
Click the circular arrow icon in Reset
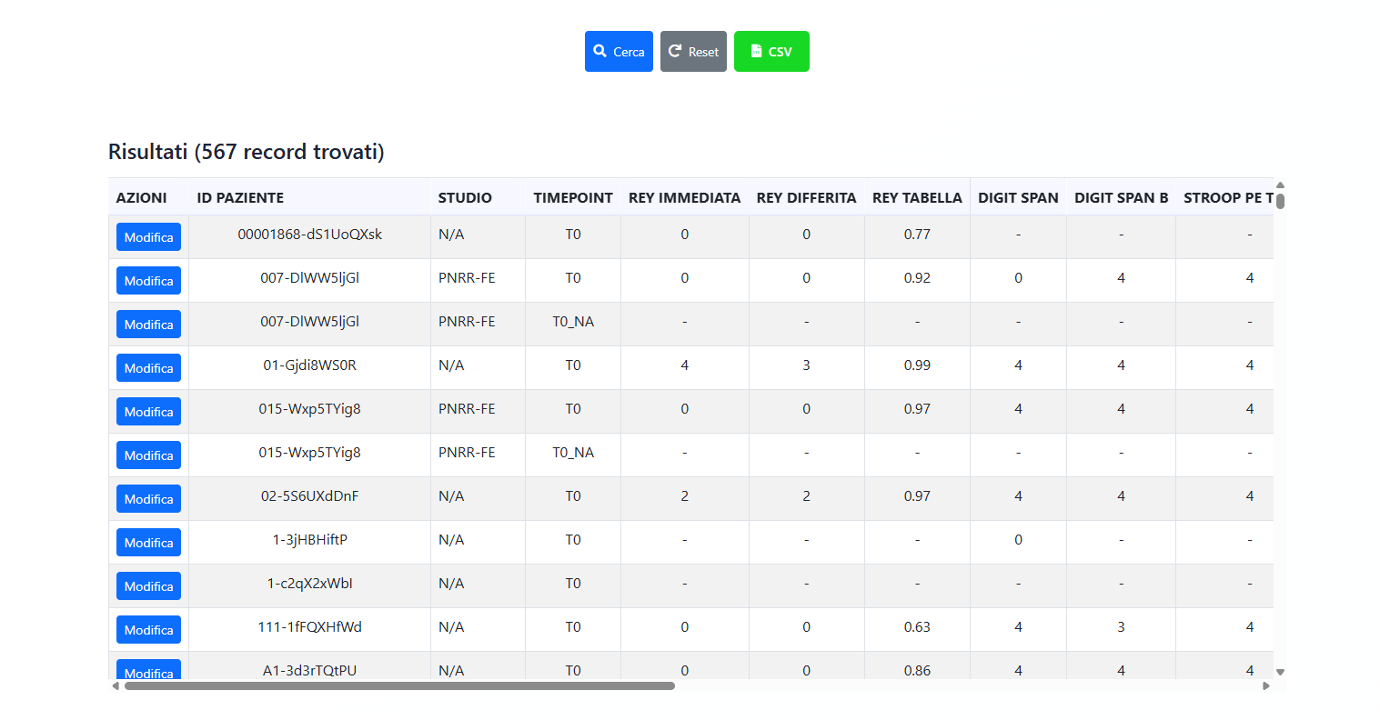click(675, 51)
